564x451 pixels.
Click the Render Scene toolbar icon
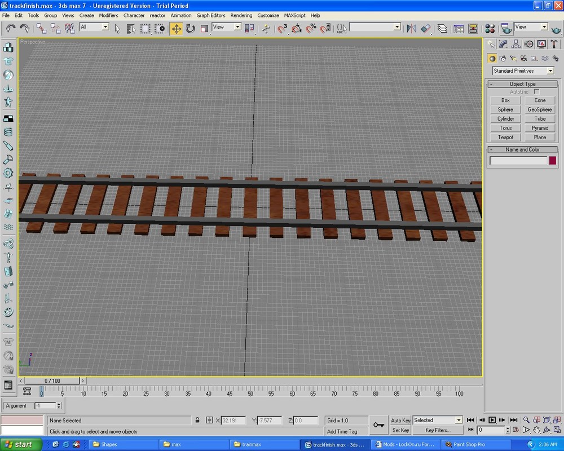click(x=505, y=27)
